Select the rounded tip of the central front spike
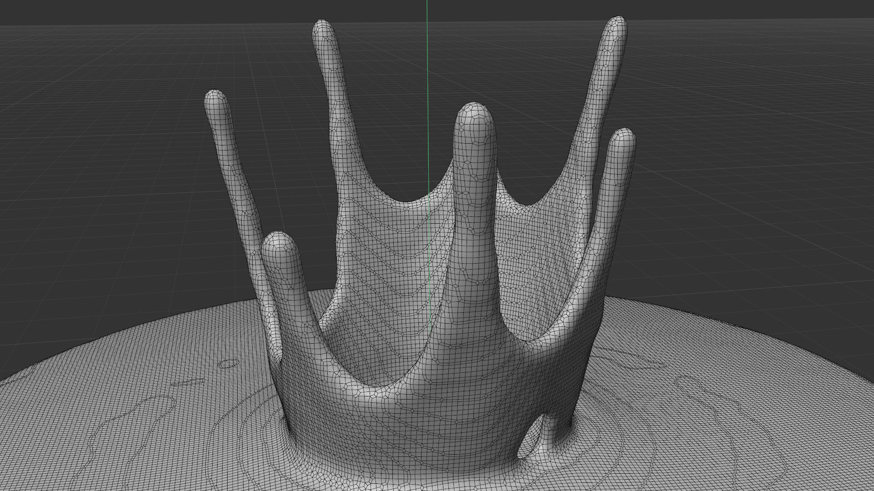This screenshot has width=874, height=491. pyautogui.click(x=474, y=119)
